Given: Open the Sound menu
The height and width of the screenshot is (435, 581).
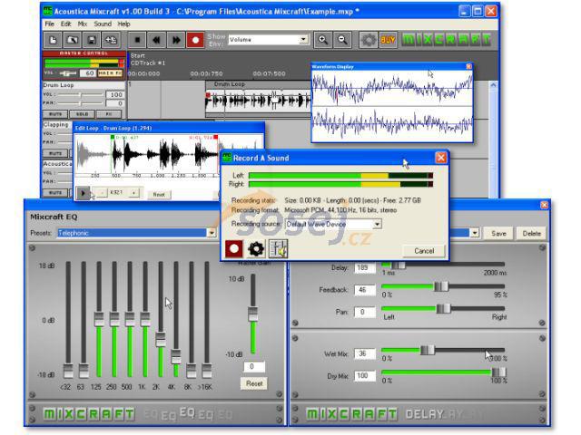Looking at the screenshot, I should pos(103,24).
